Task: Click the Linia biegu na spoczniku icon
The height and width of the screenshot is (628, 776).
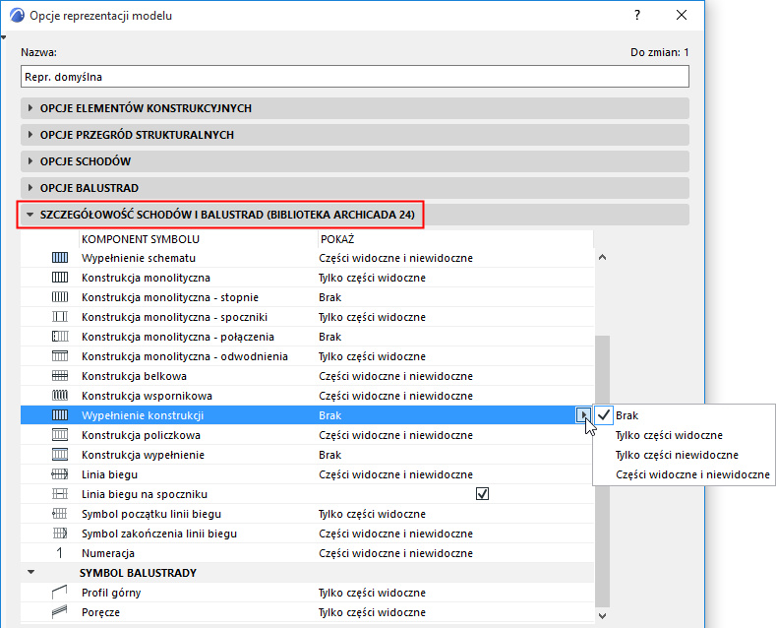Action: (60, 494)
